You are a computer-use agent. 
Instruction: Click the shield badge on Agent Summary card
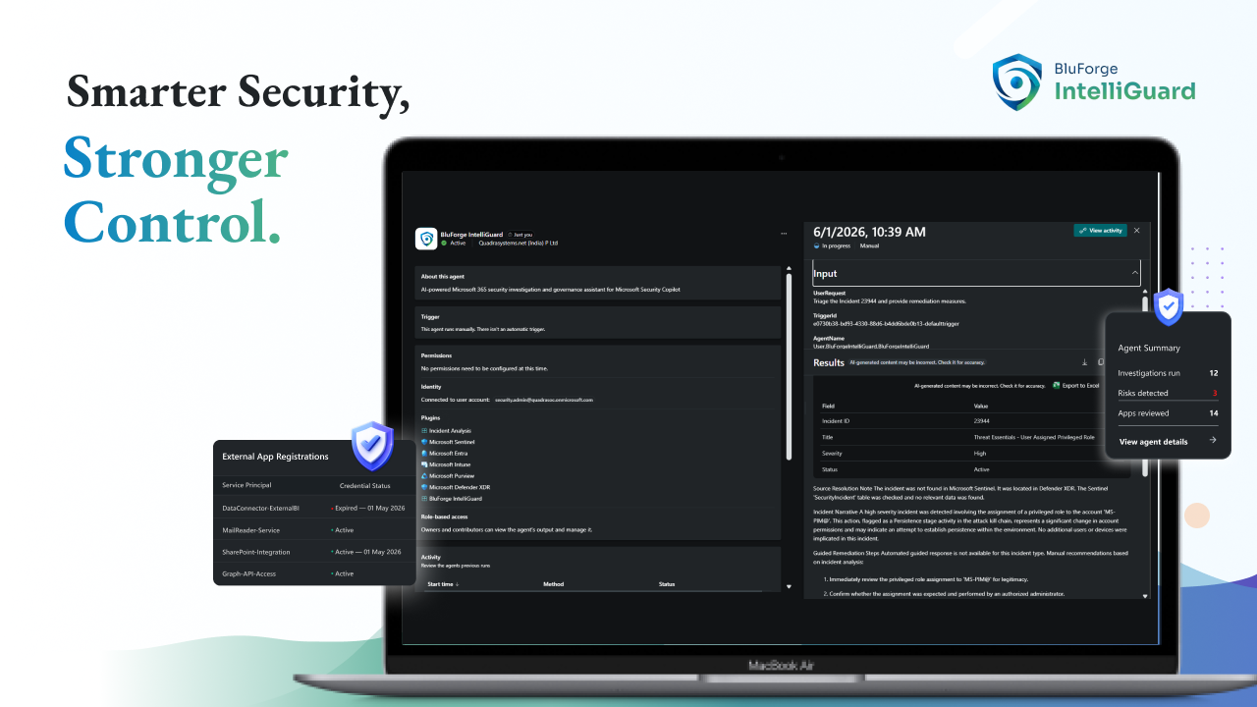(1168, 307)
